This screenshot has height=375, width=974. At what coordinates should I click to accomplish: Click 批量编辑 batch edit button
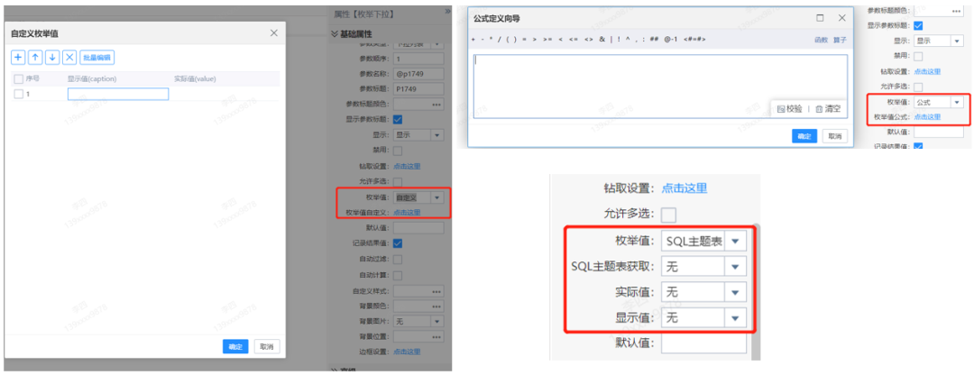[x=97, y=58]
